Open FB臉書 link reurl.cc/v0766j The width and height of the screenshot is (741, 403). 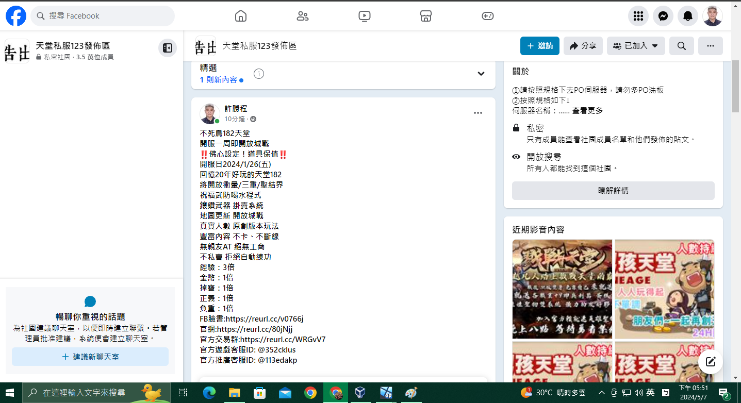[x=265, y=318]
